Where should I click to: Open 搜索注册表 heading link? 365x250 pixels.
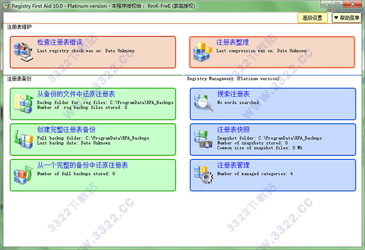click(233, 94)
